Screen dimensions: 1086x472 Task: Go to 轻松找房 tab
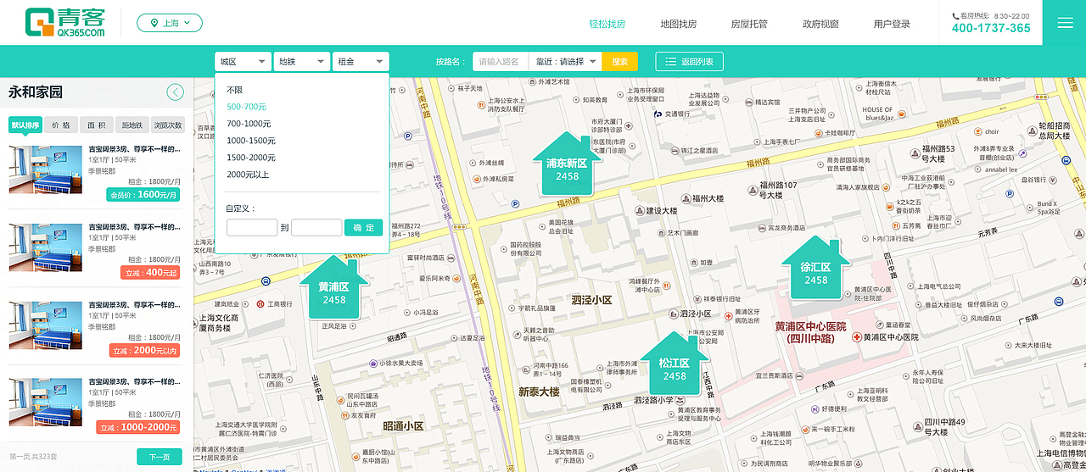click(x=607, y=24)
